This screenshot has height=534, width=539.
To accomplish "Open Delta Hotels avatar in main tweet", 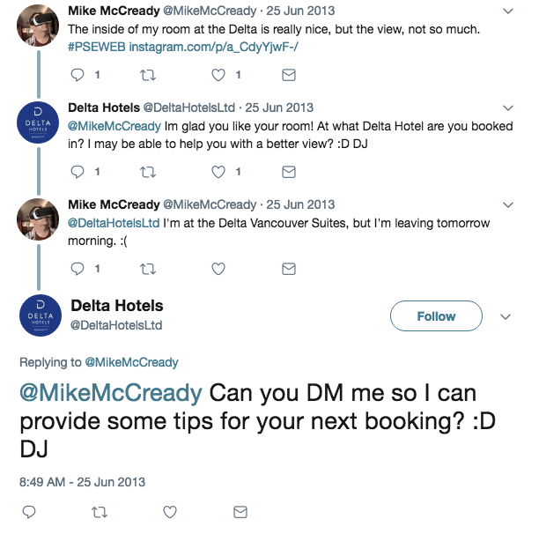I will [41, 315].
